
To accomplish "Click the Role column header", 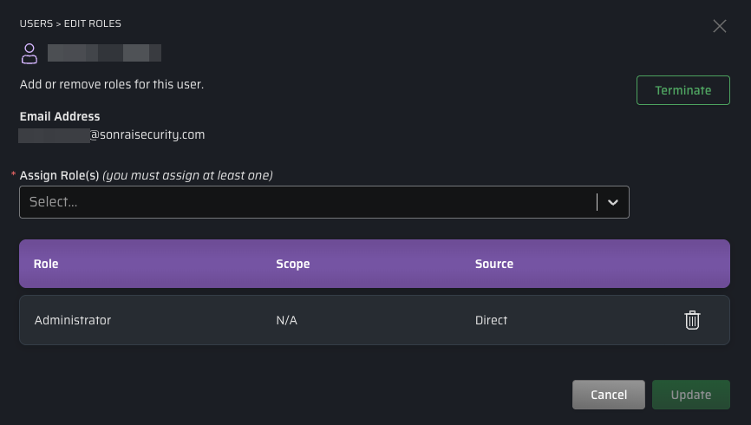I will tap(46, 264).
